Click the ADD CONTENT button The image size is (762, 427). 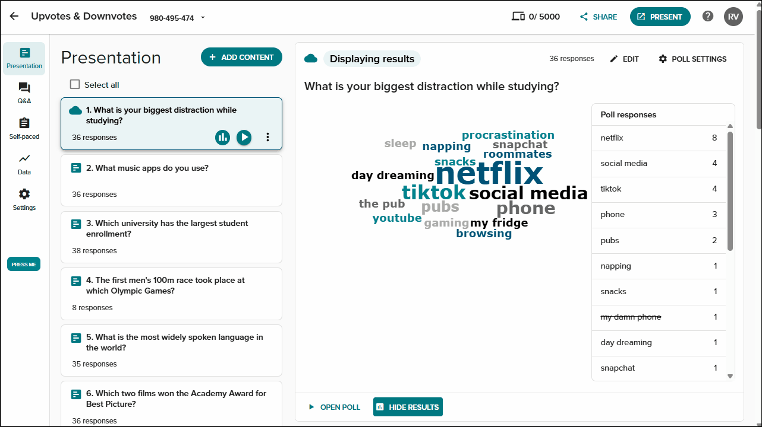coord(241,57)
